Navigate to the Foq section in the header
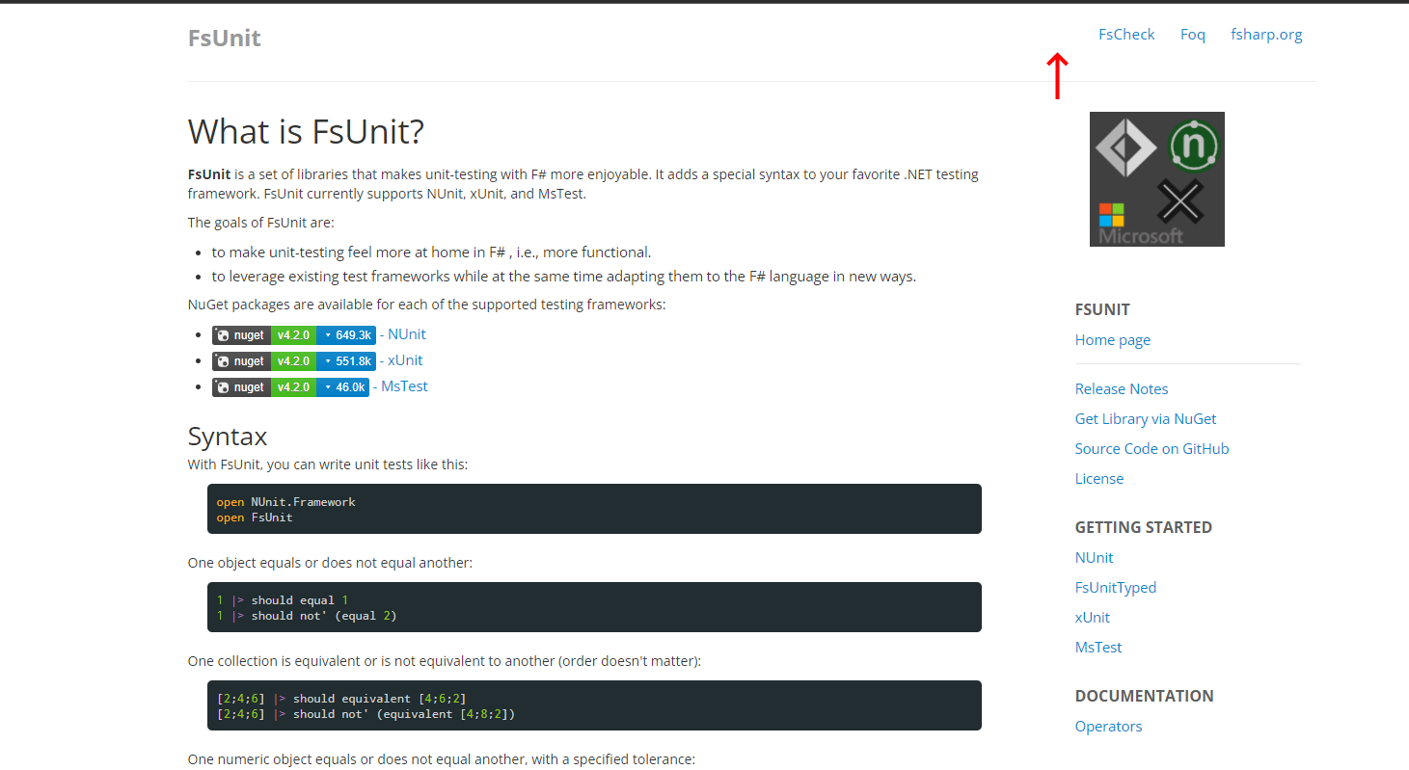 point(1192,34)
